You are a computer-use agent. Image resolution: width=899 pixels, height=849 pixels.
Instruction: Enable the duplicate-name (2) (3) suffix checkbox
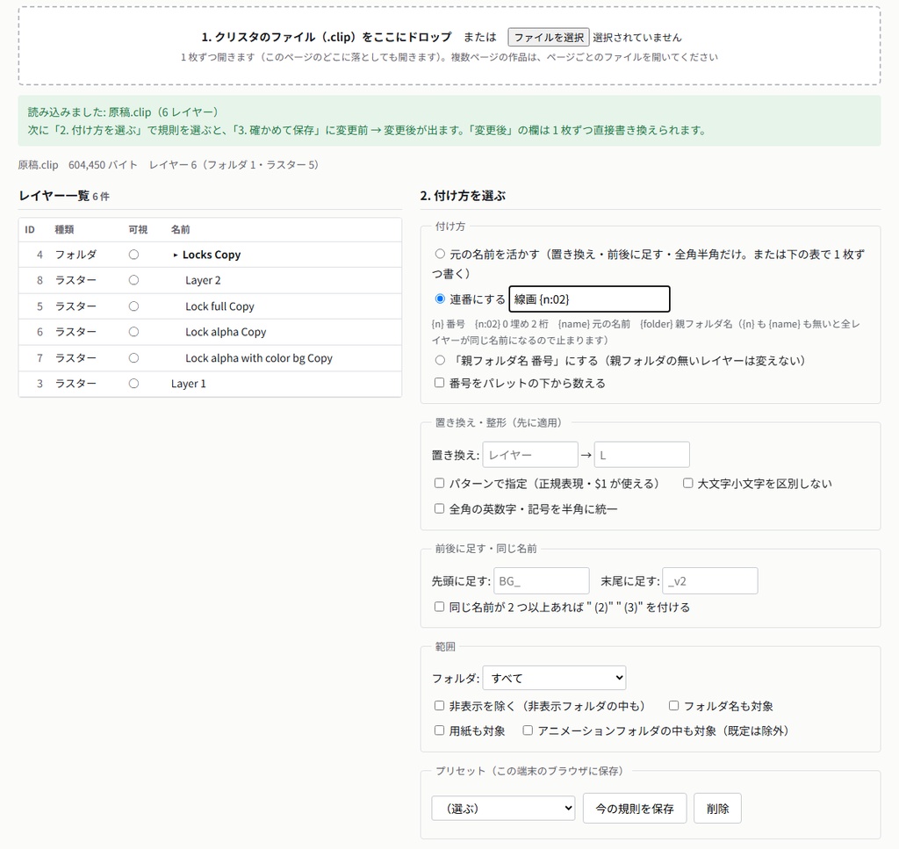[x=439, y=607]
